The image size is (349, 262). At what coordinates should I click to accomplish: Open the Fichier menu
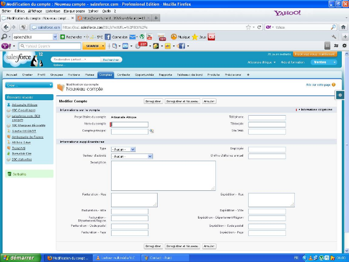7,11
